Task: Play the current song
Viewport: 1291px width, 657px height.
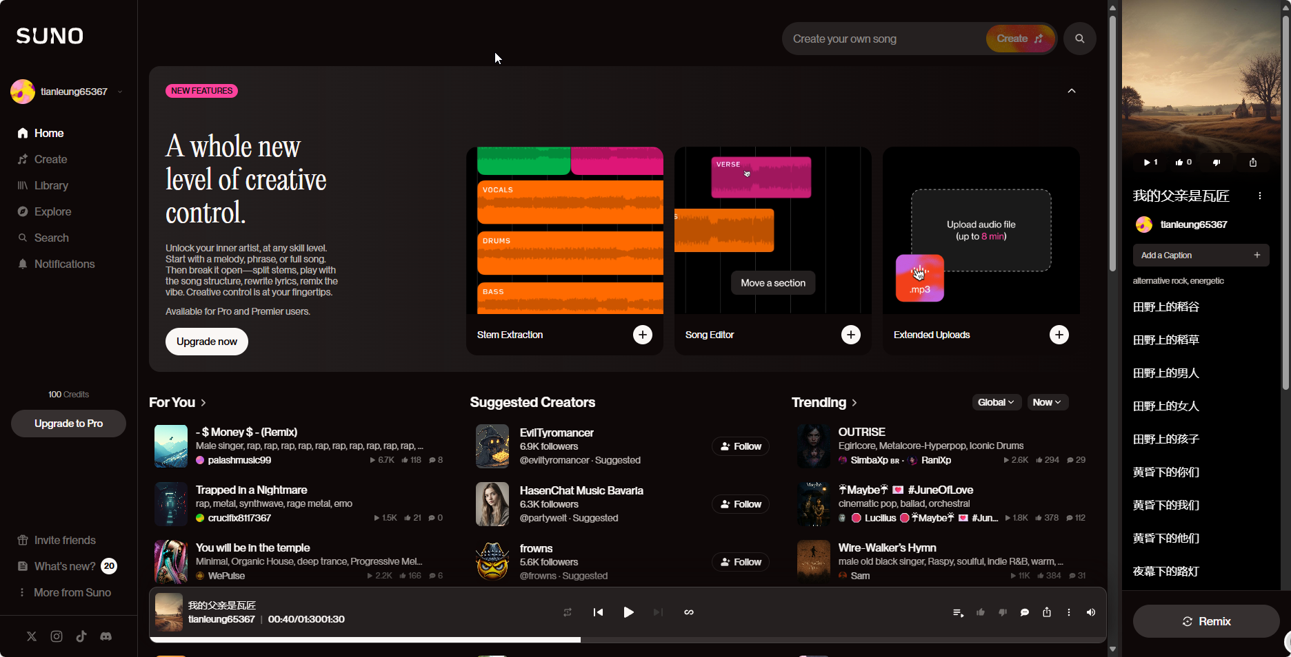Action: [x=628, y=612]
